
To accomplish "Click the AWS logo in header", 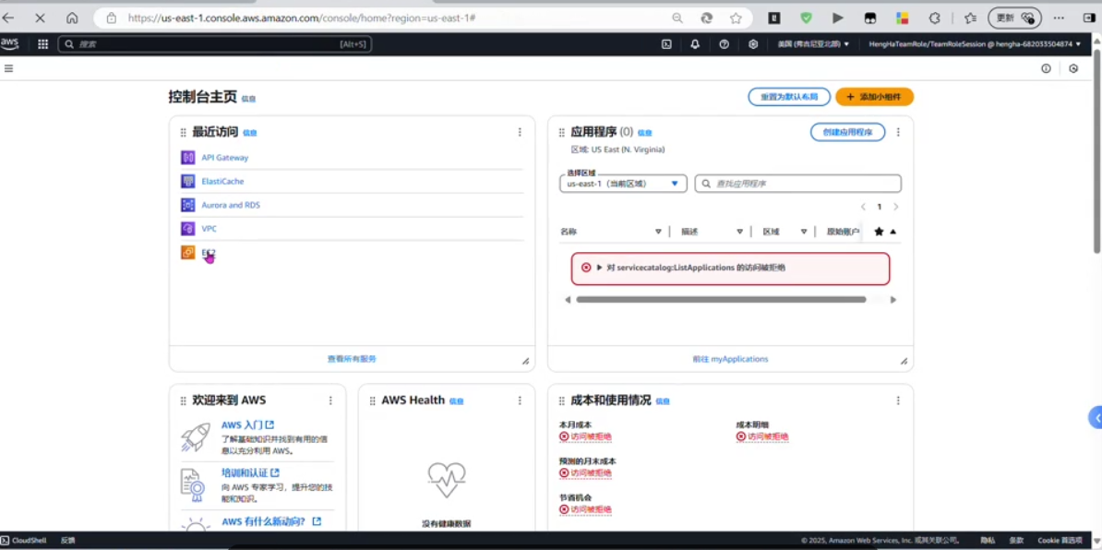I will 10,43.
